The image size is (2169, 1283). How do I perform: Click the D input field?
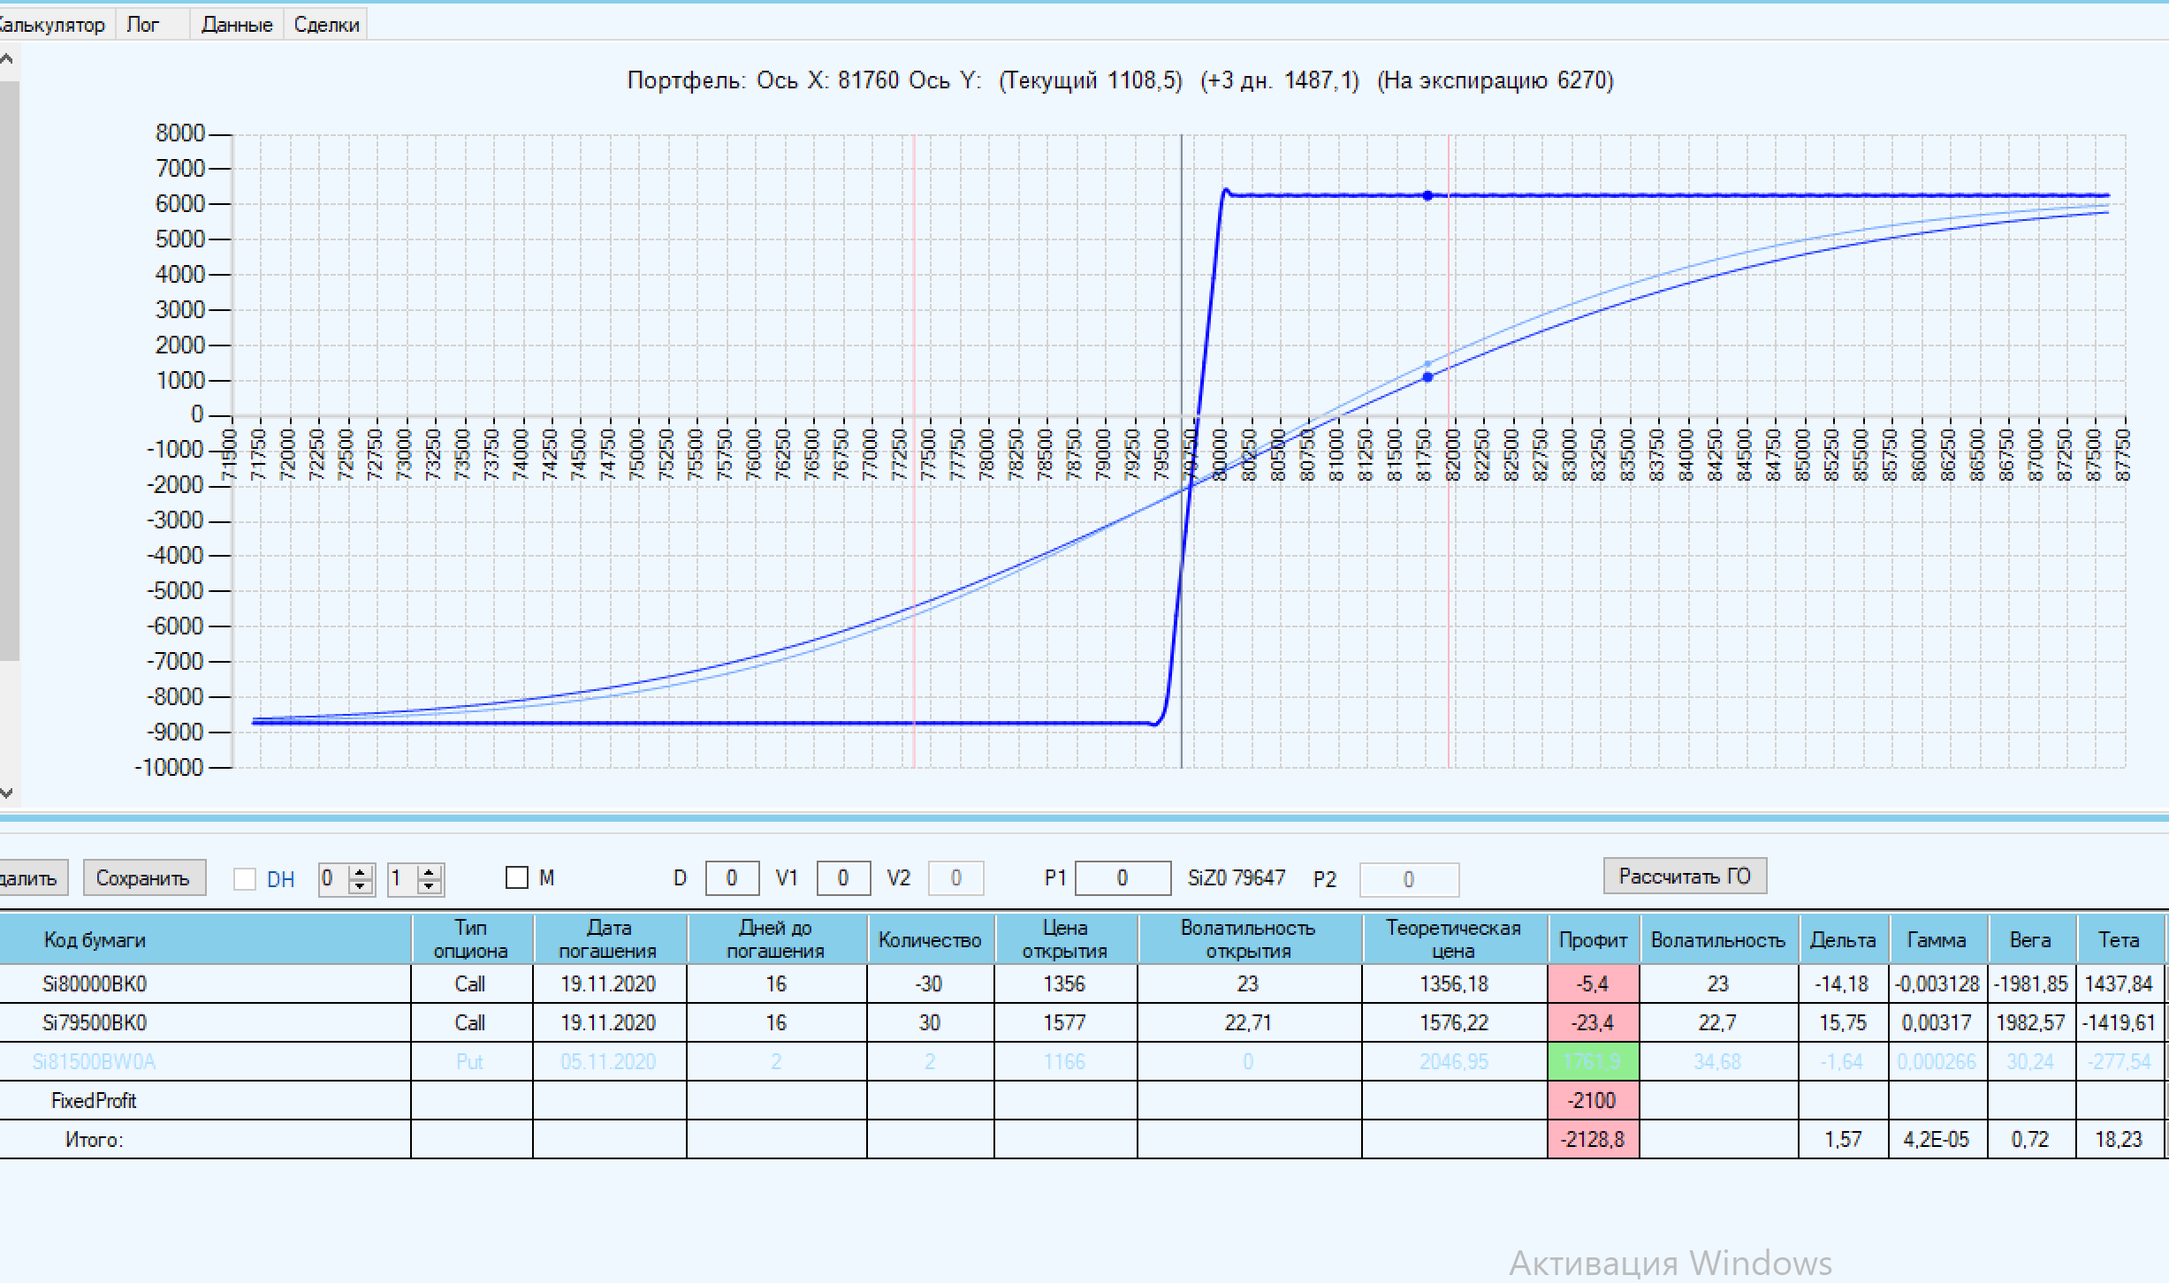point(732,878)
